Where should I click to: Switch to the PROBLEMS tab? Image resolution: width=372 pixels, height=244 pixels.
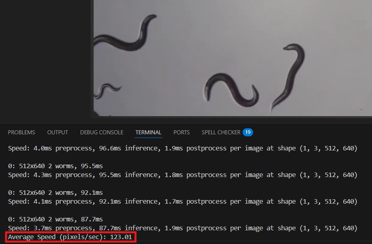tap(21, 132)
